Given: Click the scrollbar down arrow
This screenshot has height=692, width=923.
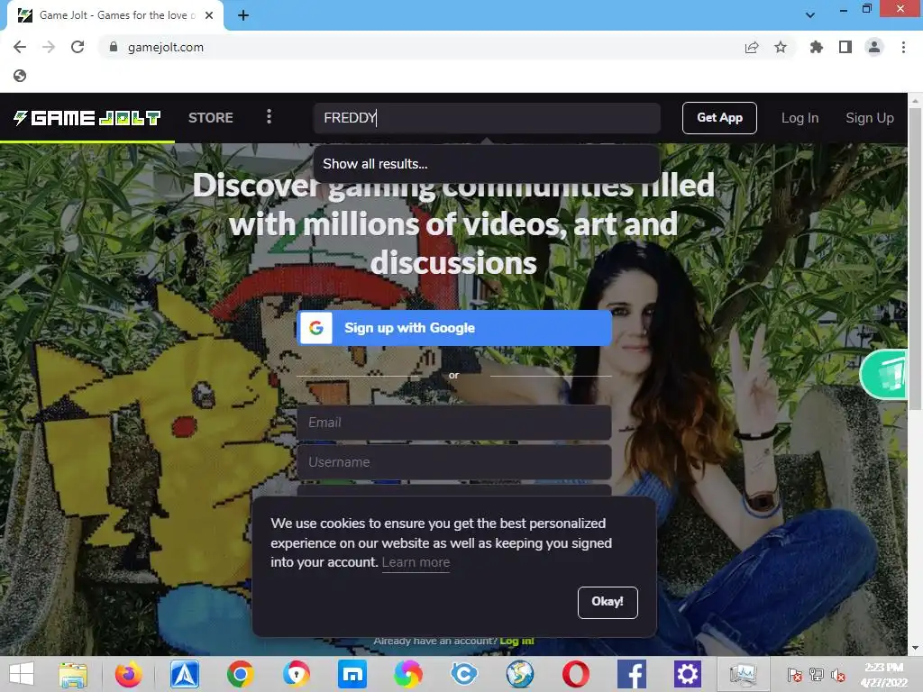Looking at the screenshot, I should [916, 648].
